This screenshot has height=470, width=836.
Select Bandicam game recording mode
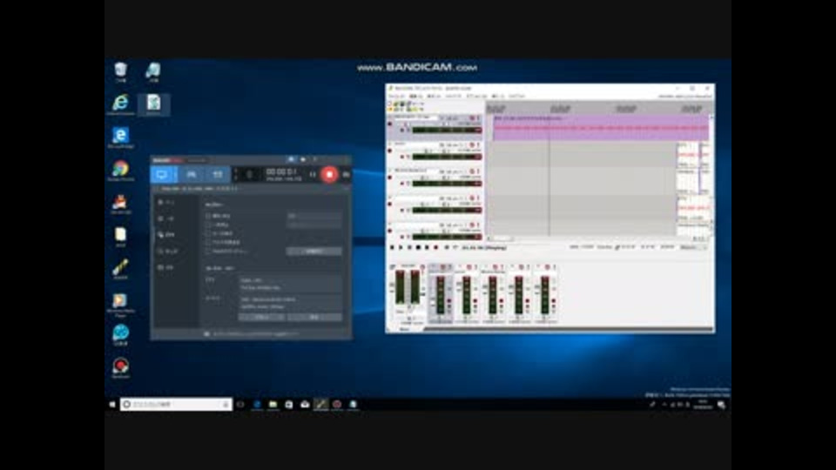point(191,175)
